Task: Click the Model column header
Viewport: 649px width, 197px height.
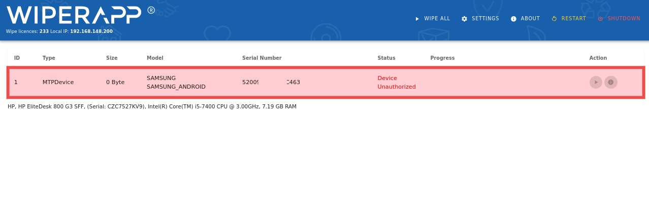Action: (x=155, y=58)
